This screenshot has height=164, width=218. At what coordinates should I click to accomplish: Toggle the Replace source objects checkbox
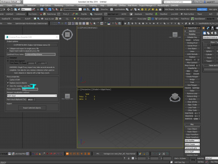click(8, 83)
